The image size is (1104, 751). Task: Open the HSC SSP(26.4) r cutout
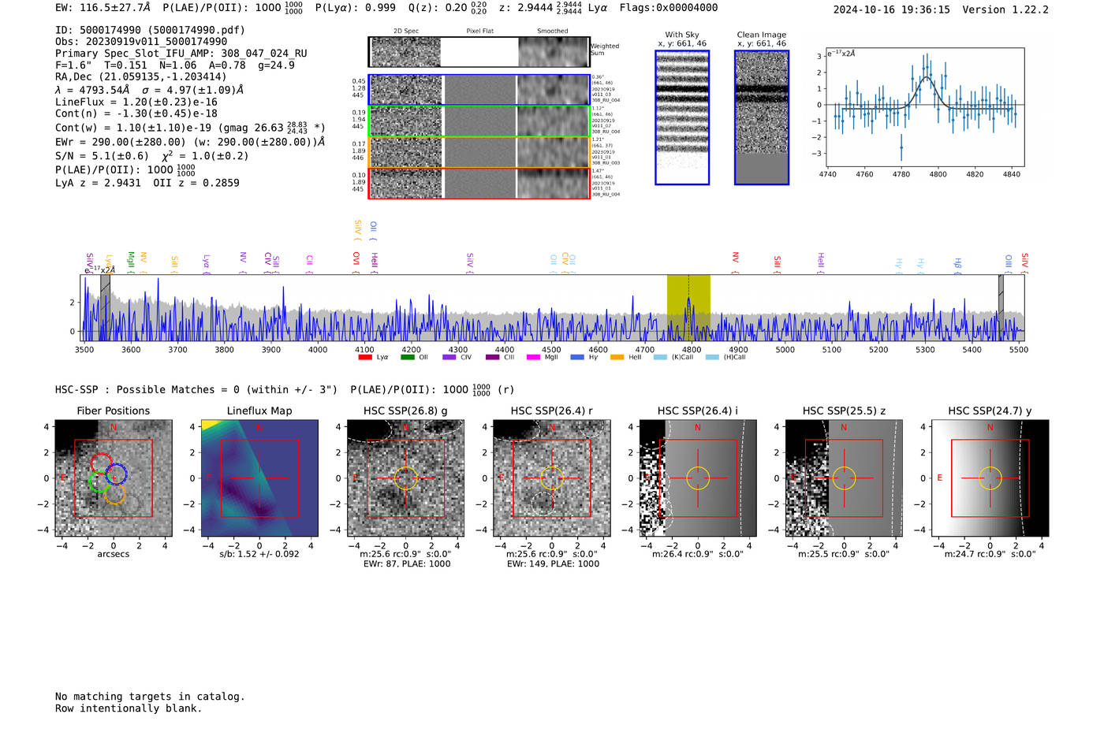[552, 478]
